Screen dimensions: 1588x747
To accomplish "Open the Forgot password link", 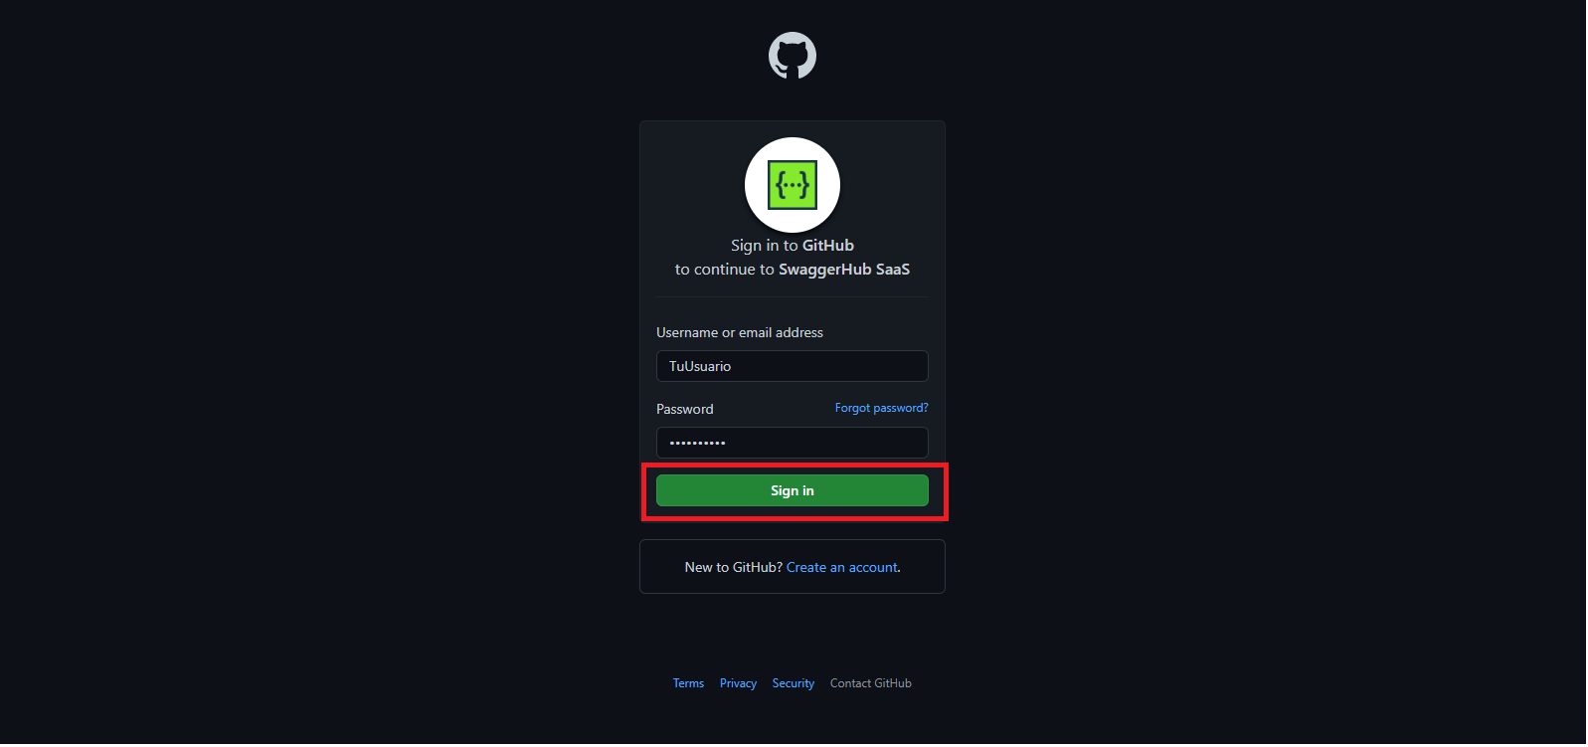I will [x=881, y=408].
